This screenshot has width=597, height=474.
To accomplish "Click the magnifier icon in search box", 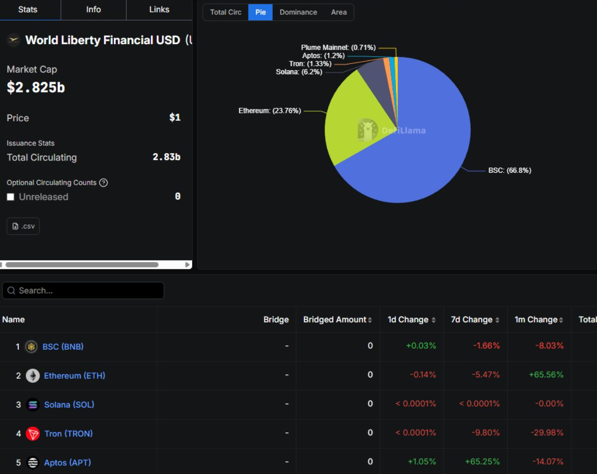I will (x=11, y=291).
